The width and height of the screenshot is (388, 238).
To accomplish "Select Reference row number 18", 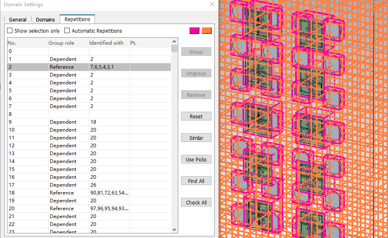I will coord(62,193).
